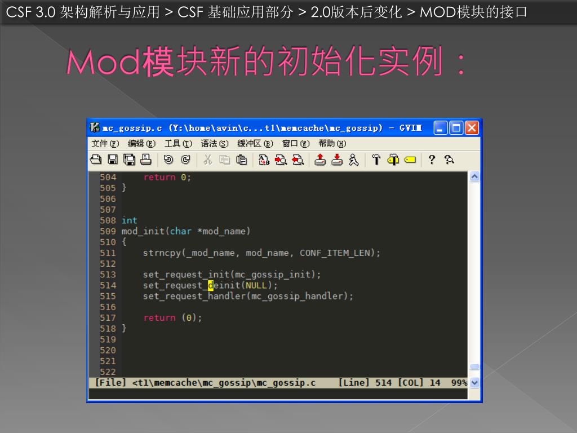This screenshot has width=577, height=433.
Task: Maximize the GVIM window
Action: point(456,128)
